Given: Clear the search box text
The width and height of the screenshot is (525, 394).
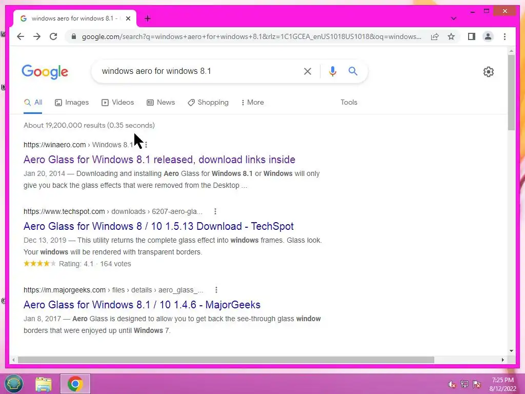Looking at the screenshot, I should 308,71.
